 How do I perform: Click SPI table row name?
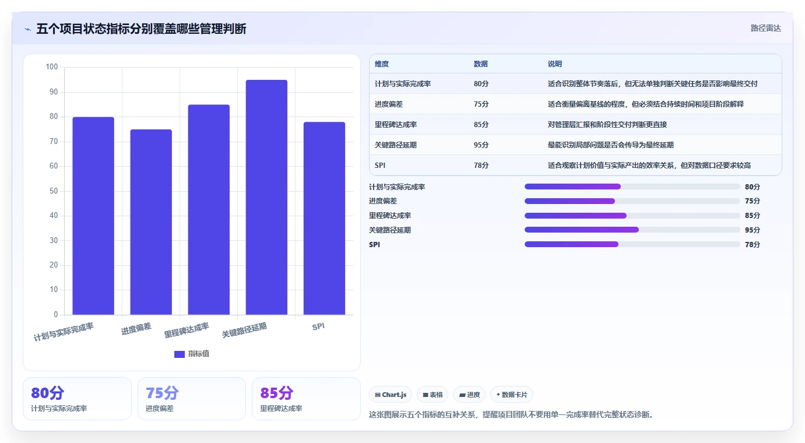[380, 166]
